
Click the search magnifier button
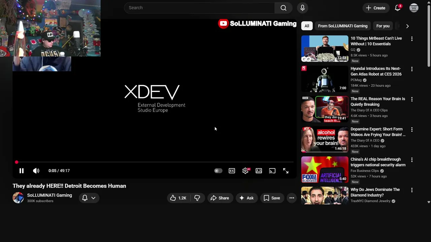pos(284,8)
